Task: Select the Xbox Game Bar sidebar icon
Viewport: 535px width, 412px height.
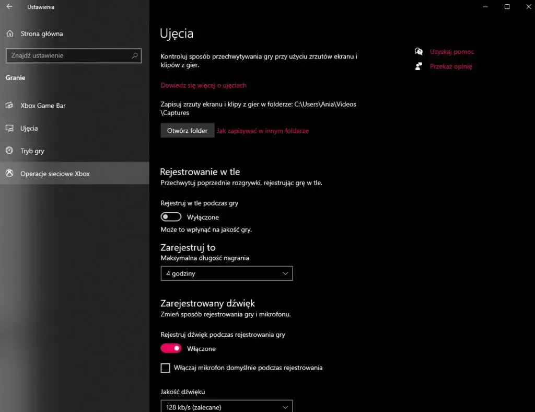Action: coord(10,106)
